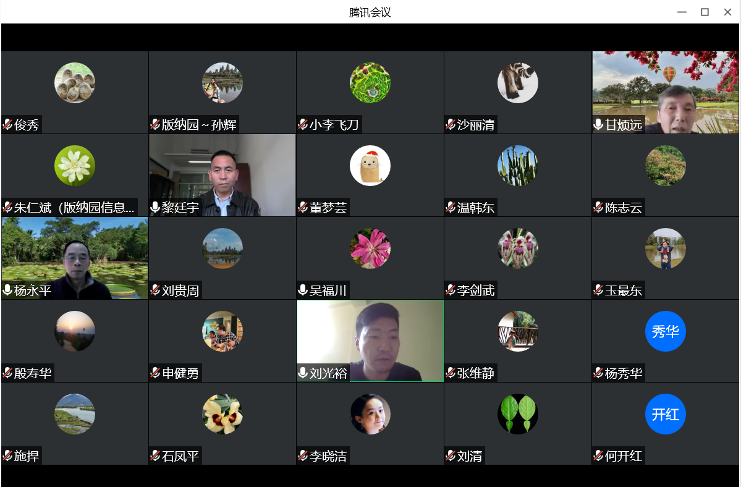741x487 pixels.
Task: Click 小李飞刀's green pattern avatar
Action: coord(370,83)
